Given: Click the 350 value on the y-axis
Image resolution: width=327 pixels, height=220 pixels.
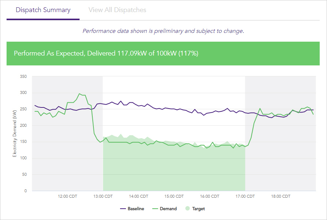Looking at the screenshot, I should coord(23,76).
